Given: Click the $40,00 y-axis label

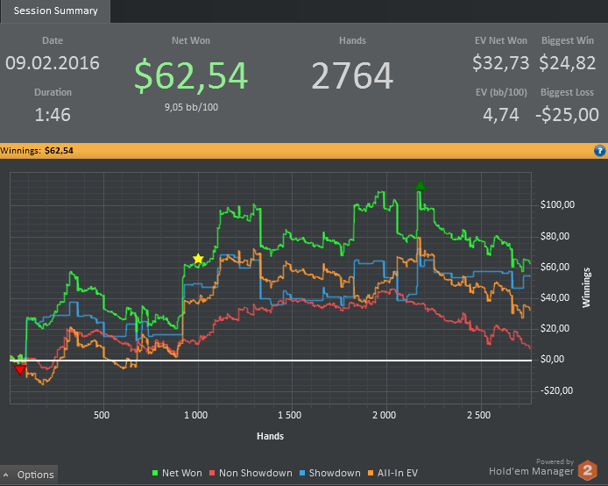Looking at the screenshot, I should tap(555, 297).
